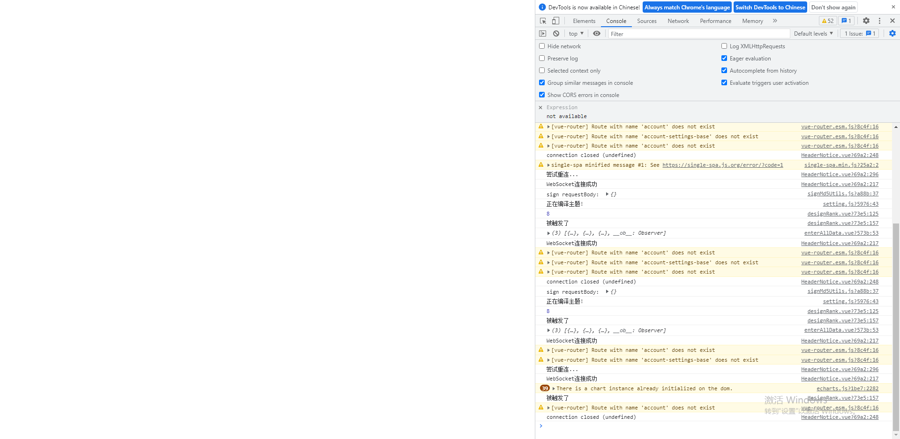Viewport: 900px width, 439px height.
Task: Switch to the Sources tab
Action: click(646, 21)
